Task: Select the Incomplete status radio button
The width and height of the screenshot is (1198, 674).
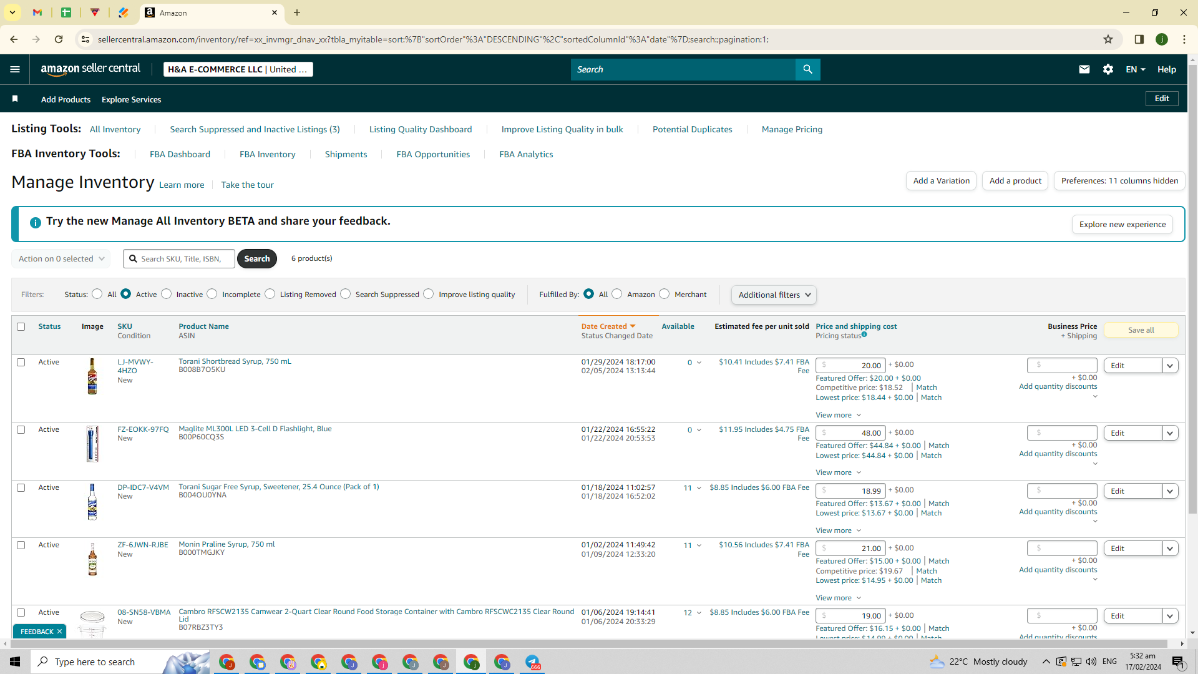Action: (x=212, y=294)
